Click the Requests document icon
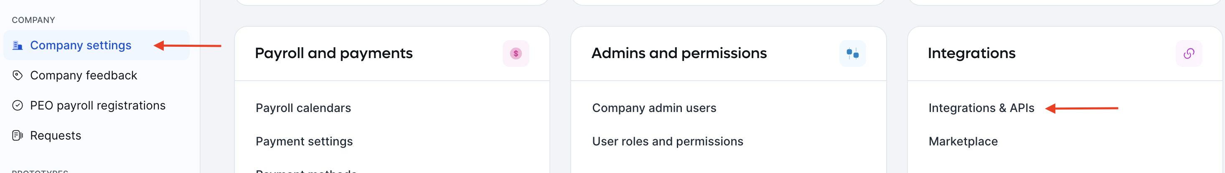Viewport: 1225px width, 173px height. click(x=18, y=136)
